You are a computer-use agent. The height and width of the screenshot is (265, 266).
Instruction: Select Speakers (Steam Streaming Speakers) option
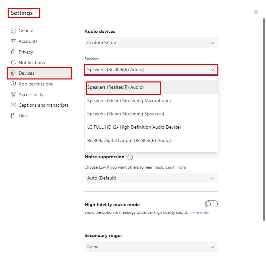click(126, 114)
